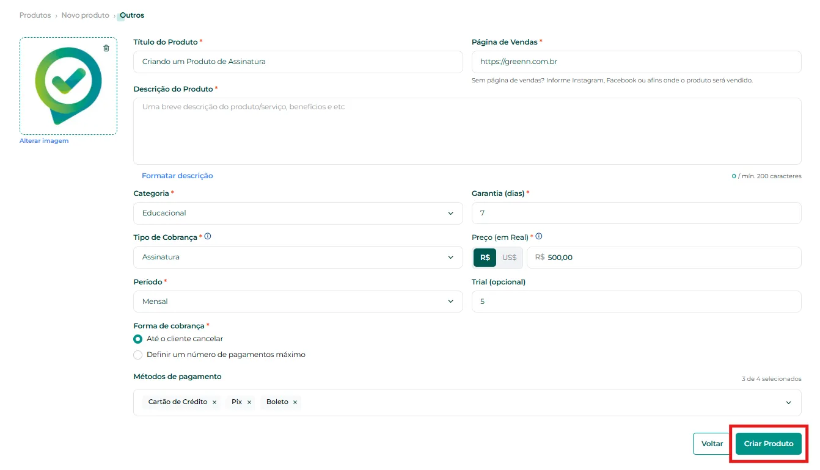
Task: Go to Produtos in the breadcrumb
Action: tap(35, 15)
